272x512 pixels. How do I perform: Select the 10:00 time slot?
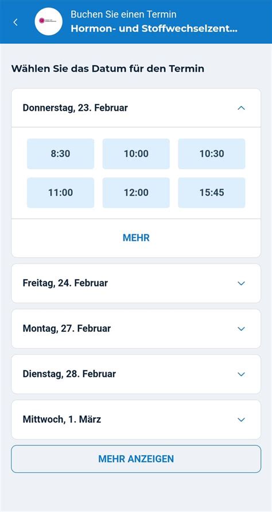136,154
